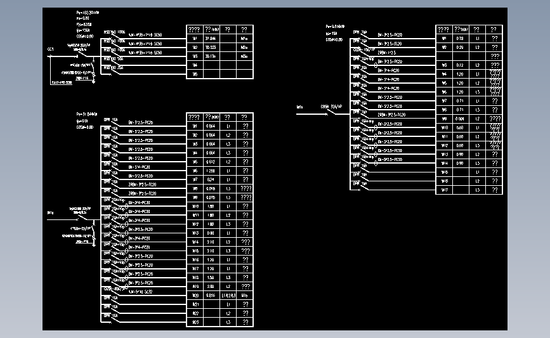
Task: Click the 0.816 load value cell
Action: click(x=211, y=296)
